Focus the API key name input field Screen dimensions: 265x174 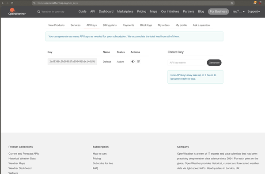pos(186,63)
